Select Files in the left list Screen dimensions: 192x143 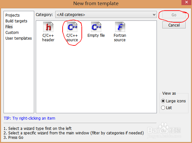(9, 27)
